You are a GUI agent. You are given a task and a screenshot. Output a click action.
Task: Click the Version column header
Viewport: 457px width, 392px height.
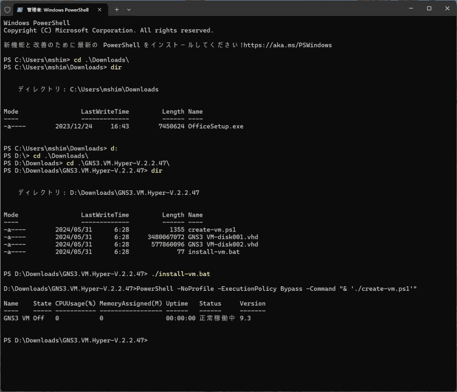click(252, 303)
